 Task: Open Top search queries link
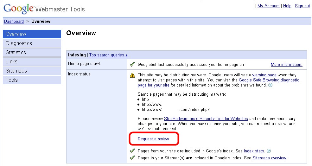(108, 55)
